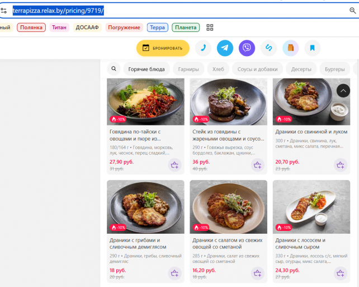Open Драники со свининой dish photo
359x287 pixels.
point(311,101)
